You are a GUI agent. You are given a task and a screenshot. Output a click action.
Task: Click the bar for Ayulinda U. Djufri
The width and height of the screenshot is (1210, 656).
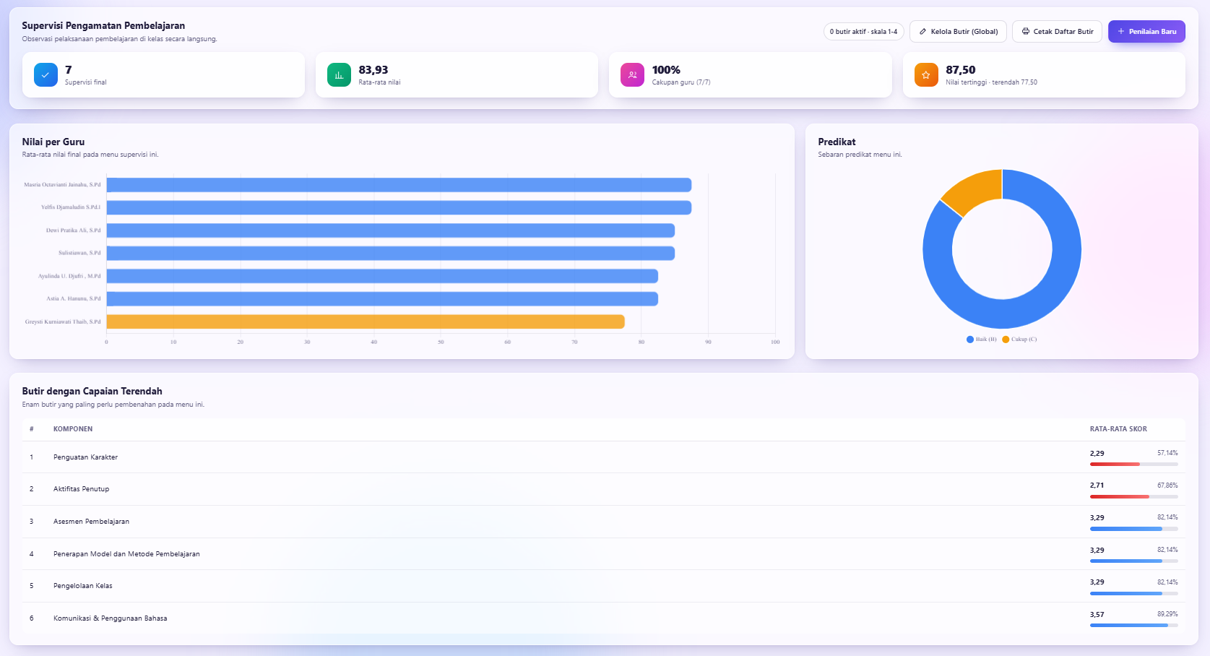tap(382, 276)
